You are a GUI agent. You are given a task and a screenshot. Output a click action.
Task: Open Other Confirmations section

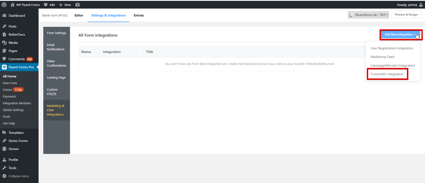click(x=57, y=63)
